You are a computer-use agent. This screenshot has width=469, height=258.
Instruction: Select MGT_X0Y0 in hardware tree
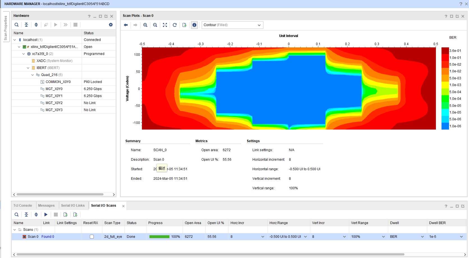pyautogui.click(x=54, y=89)
